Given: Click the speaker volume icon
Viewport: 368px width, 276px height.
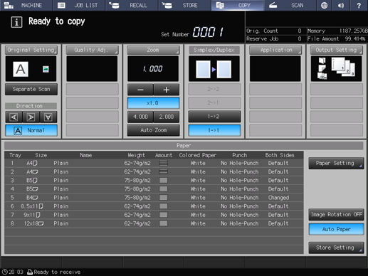Looking at the screenshot, I should (x=341, y=5).
